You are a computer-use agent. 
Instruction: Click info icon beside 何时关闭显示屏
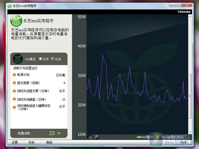tap(14, 91)
